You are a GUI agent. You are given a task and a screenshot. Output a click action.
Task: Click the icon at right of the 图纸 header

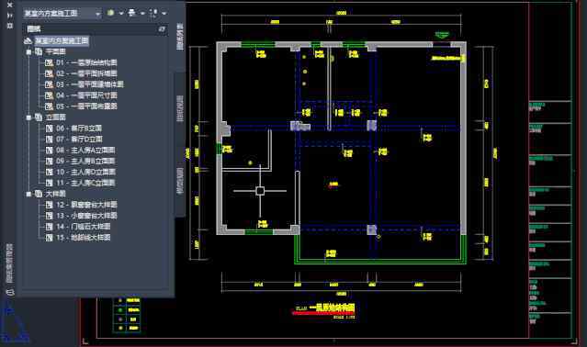tap(162, 28)
